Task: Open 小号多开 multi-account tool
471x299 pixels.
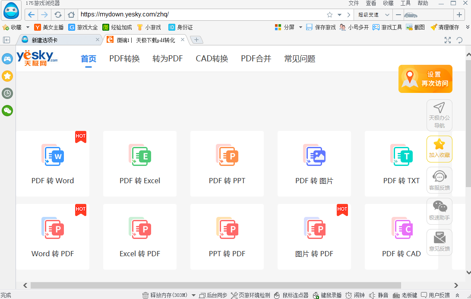Action: point(356,27)
